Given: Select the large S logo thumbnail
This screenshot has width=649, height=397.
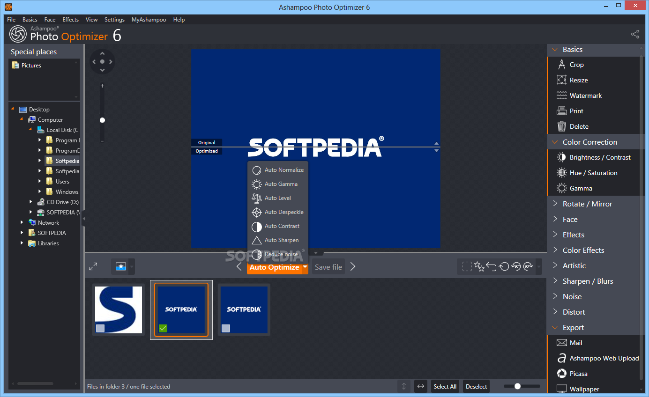Looking at the screenshot, I should coord(119,309).
